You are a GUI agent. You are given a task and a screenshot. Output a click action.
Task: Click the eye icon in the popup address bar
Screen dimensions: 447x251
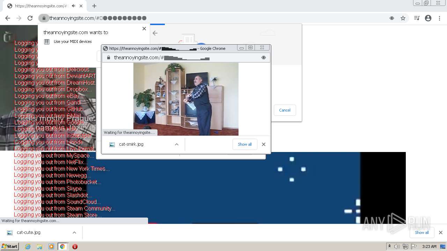pyautogui.click(x=264, y=58)
